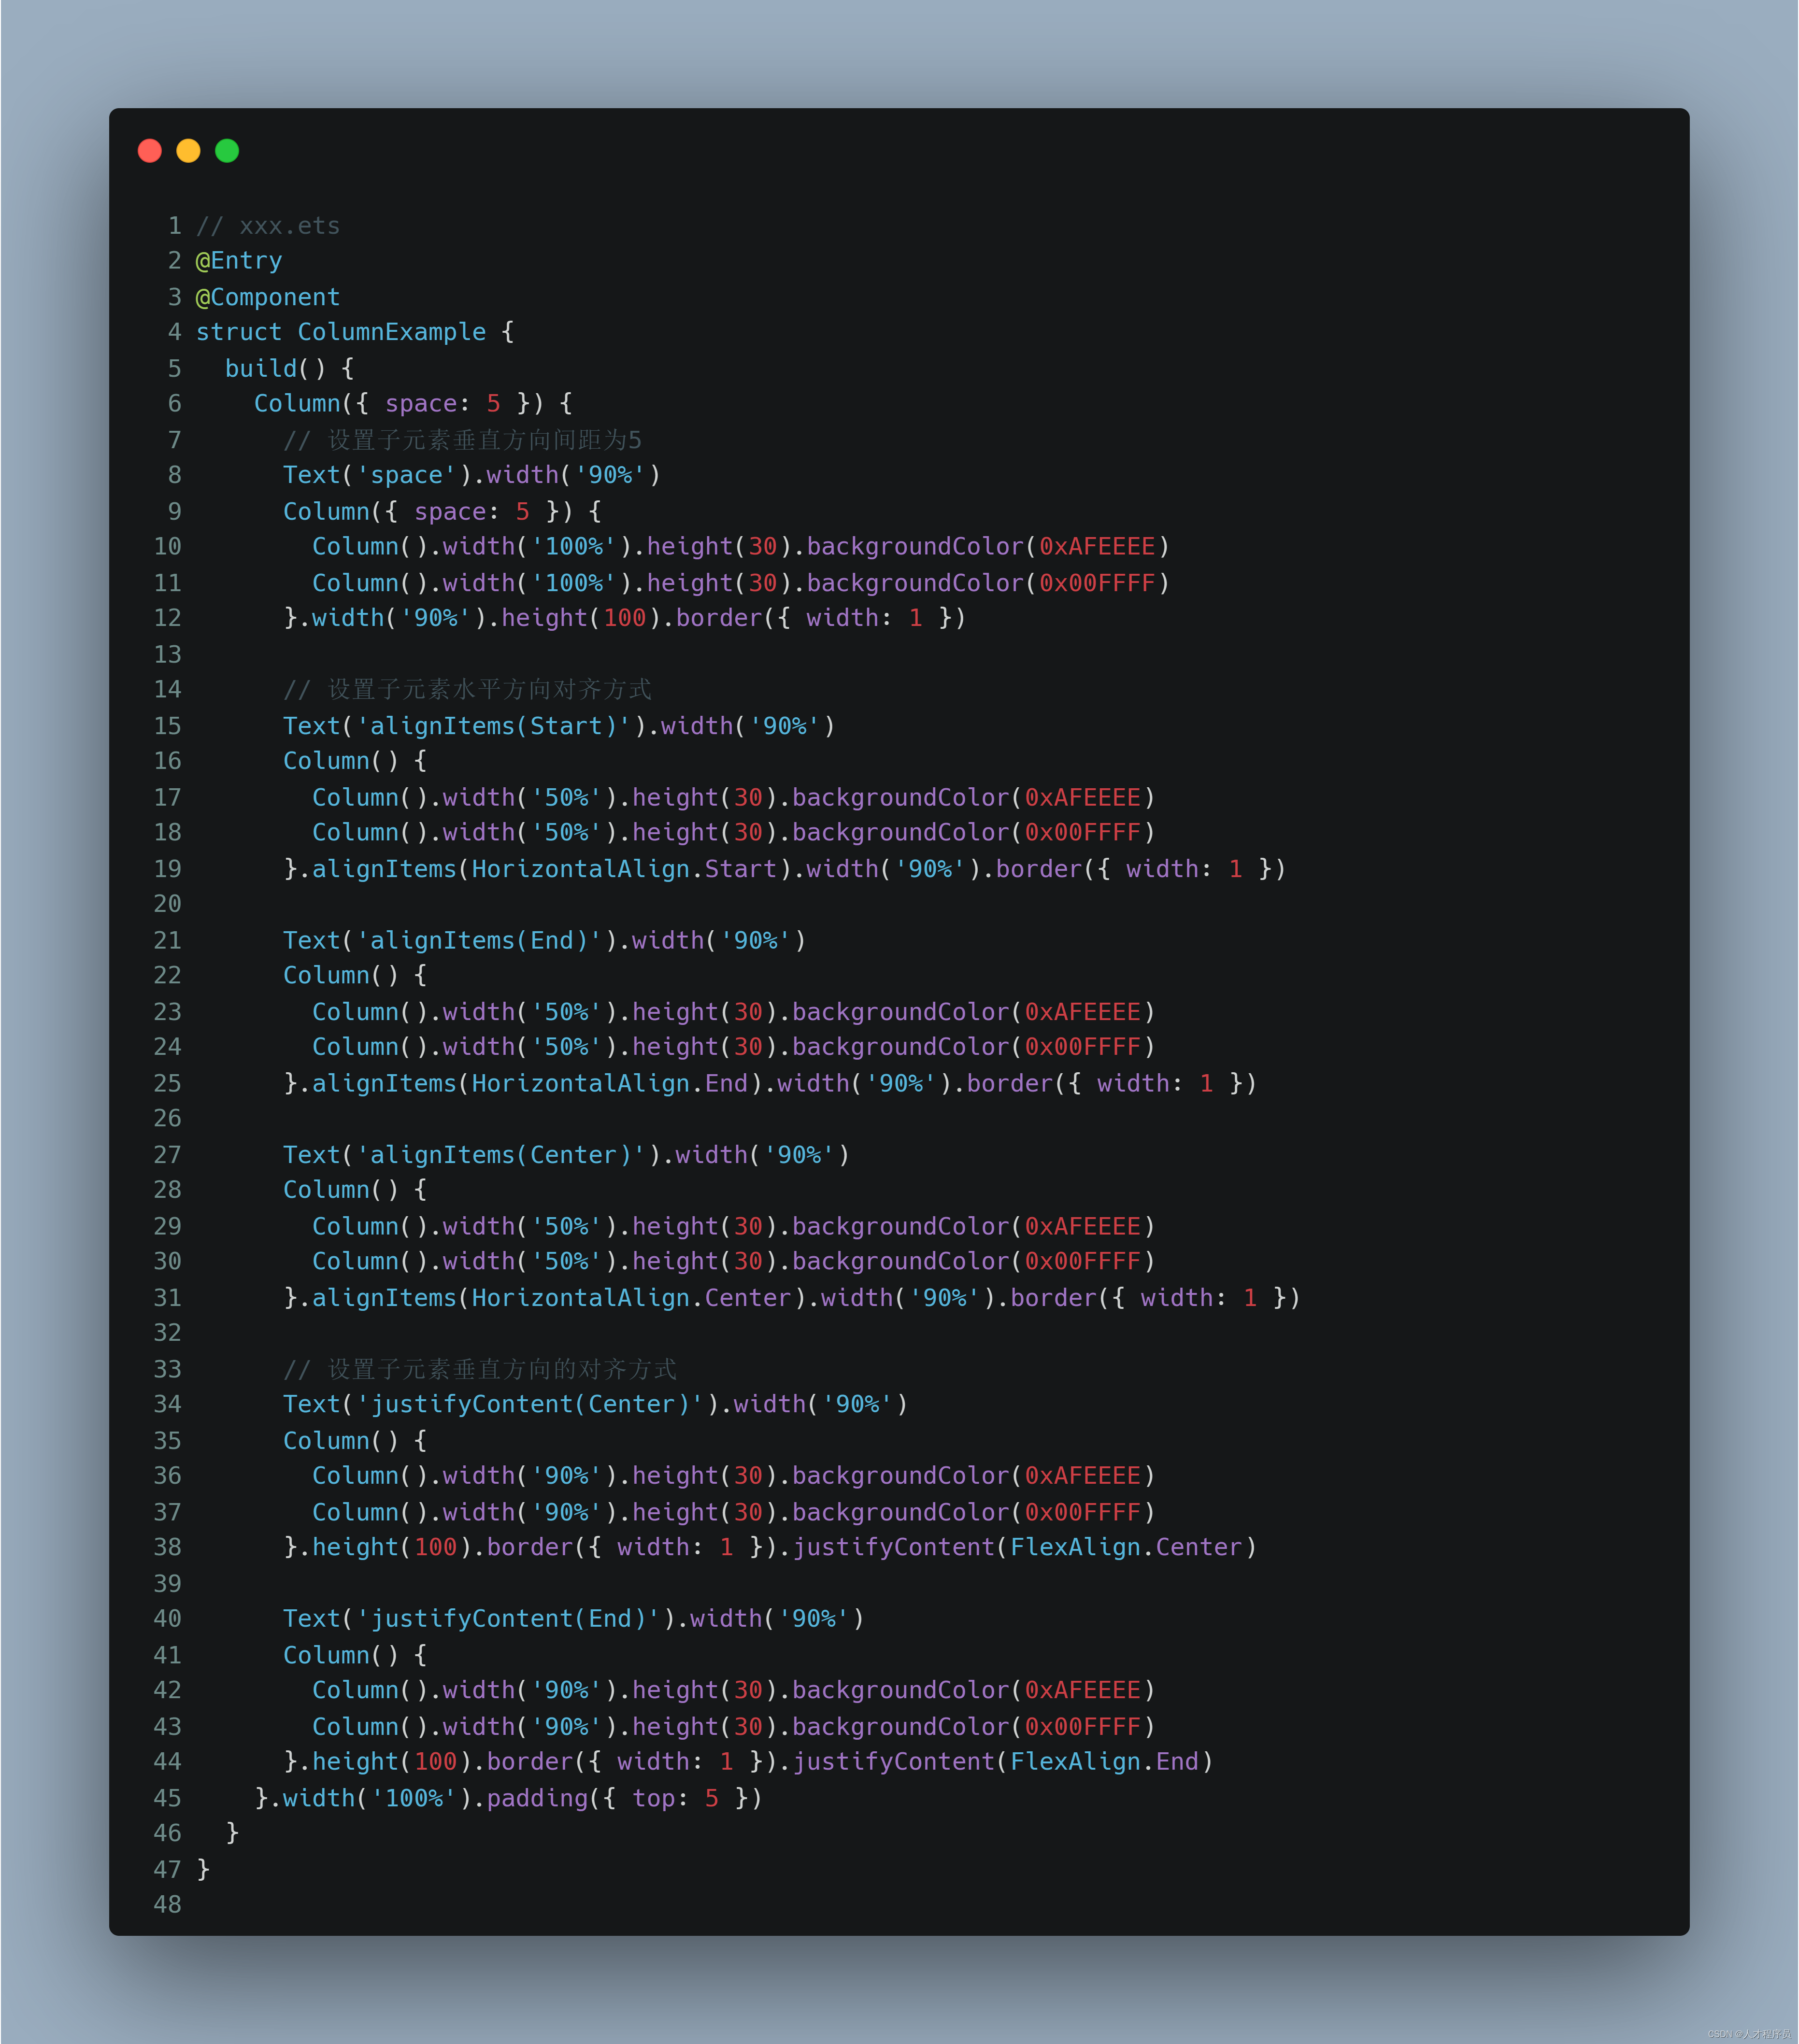Viewport: 1799px width, 2044px height.
Task: Click HorizontalAlign.Start on line 19
Action: (x=624, y=869)
